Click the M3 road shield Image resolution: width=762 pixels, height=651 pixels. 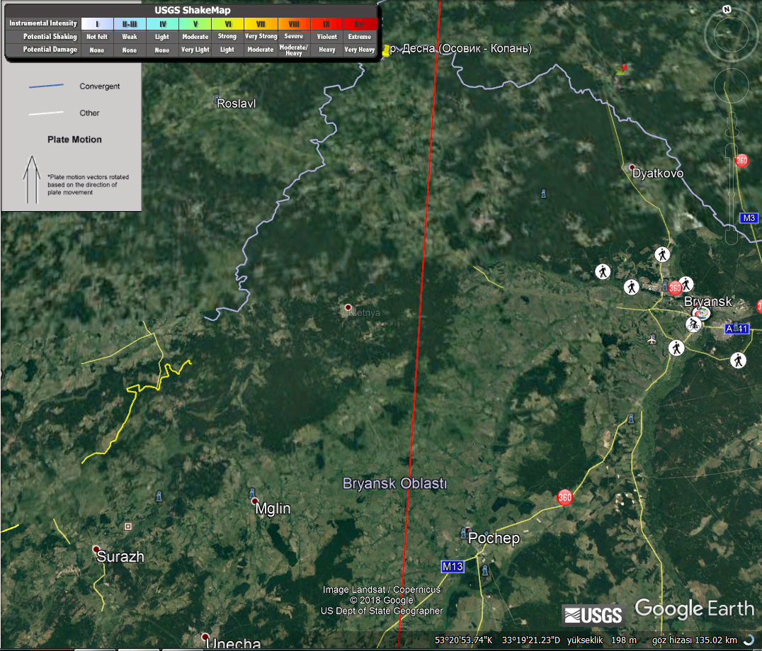pyautogui.click(x=749, y=217)
